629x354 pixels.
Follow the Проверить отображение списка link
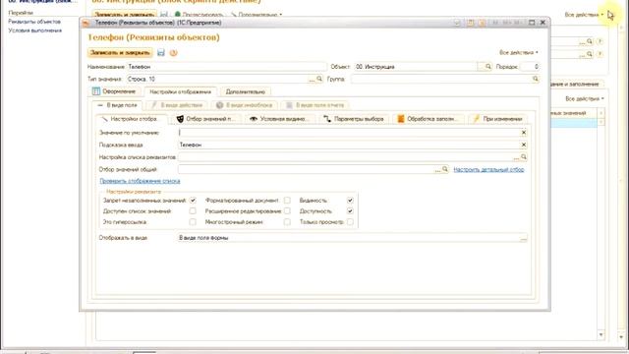click(x=140, y=181)
